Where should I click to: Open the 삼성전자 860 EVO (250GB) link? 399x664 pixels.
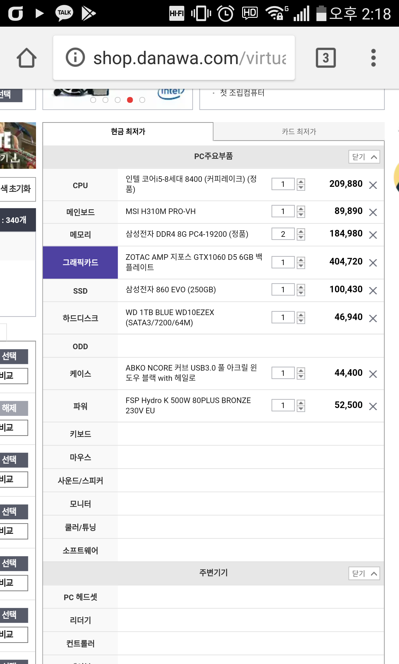(171, 290)
